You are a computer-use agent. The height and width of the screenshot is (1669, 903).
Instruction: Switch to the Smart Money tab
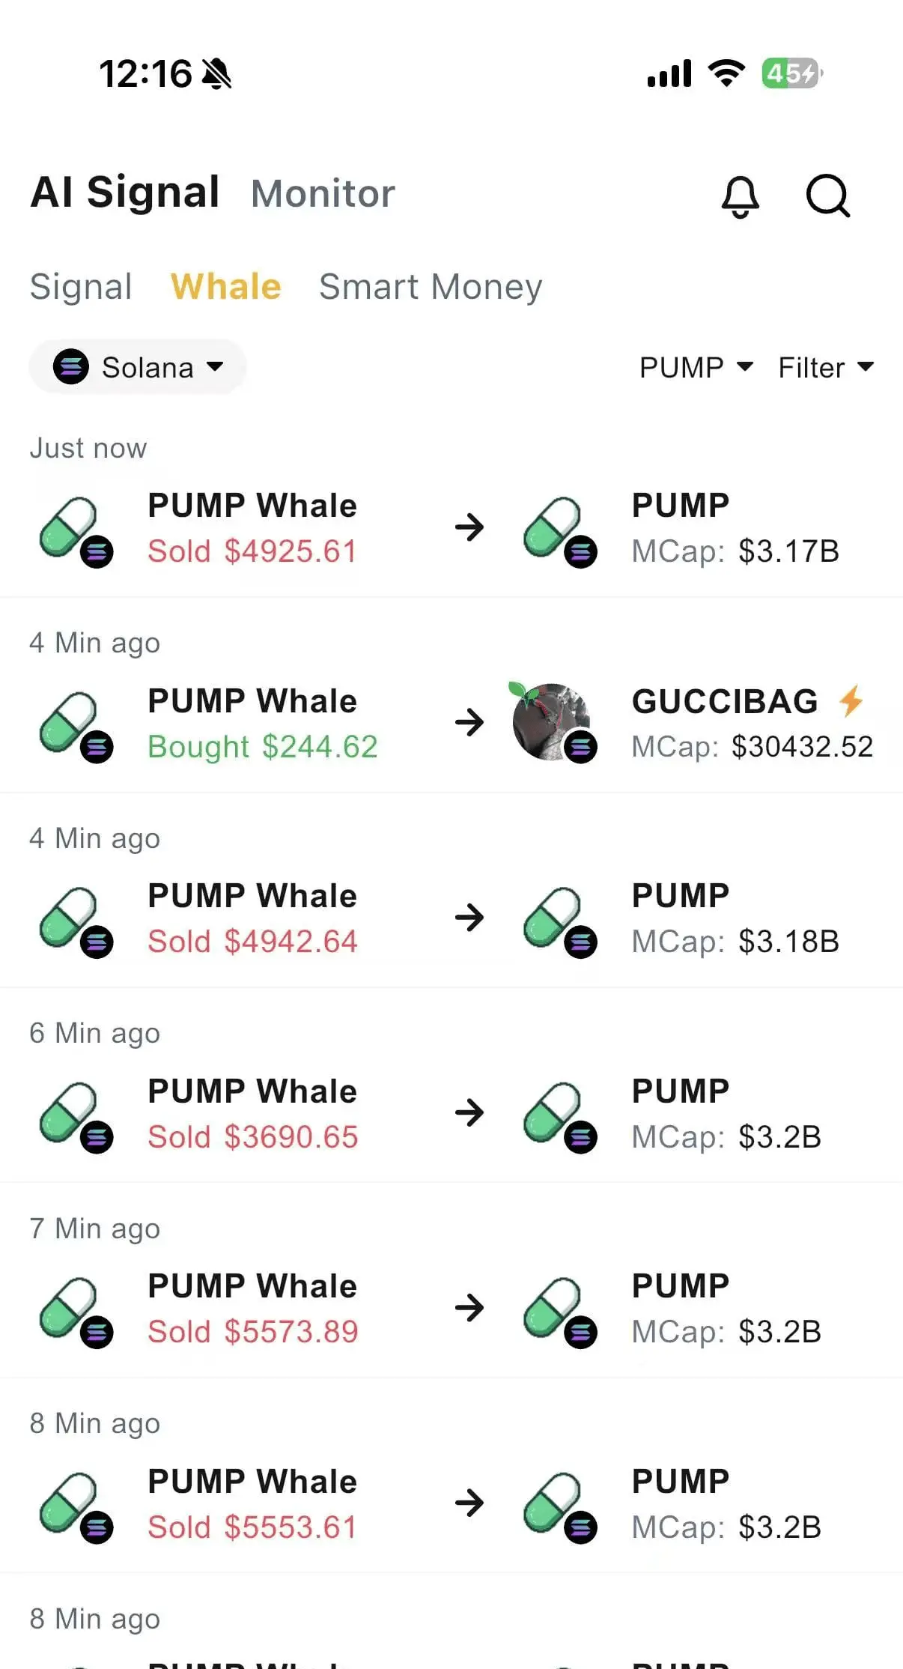(431, 286)
